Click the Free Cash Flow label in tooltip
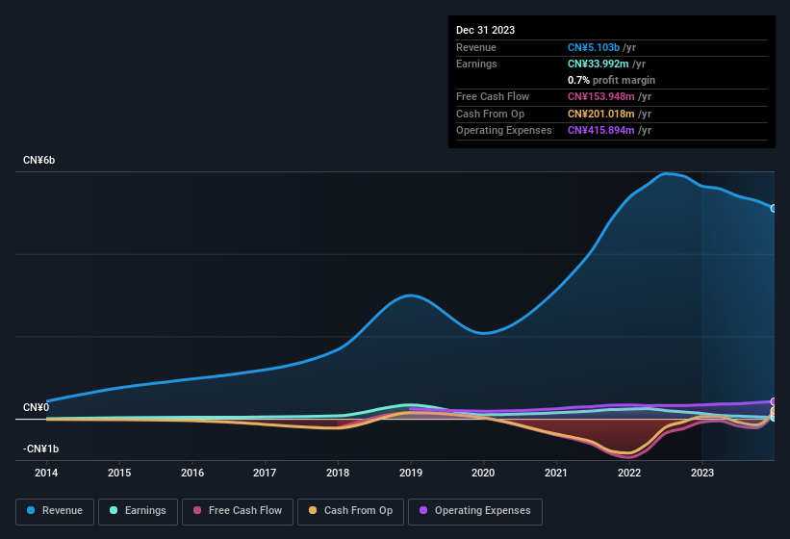 coord(493,96)
